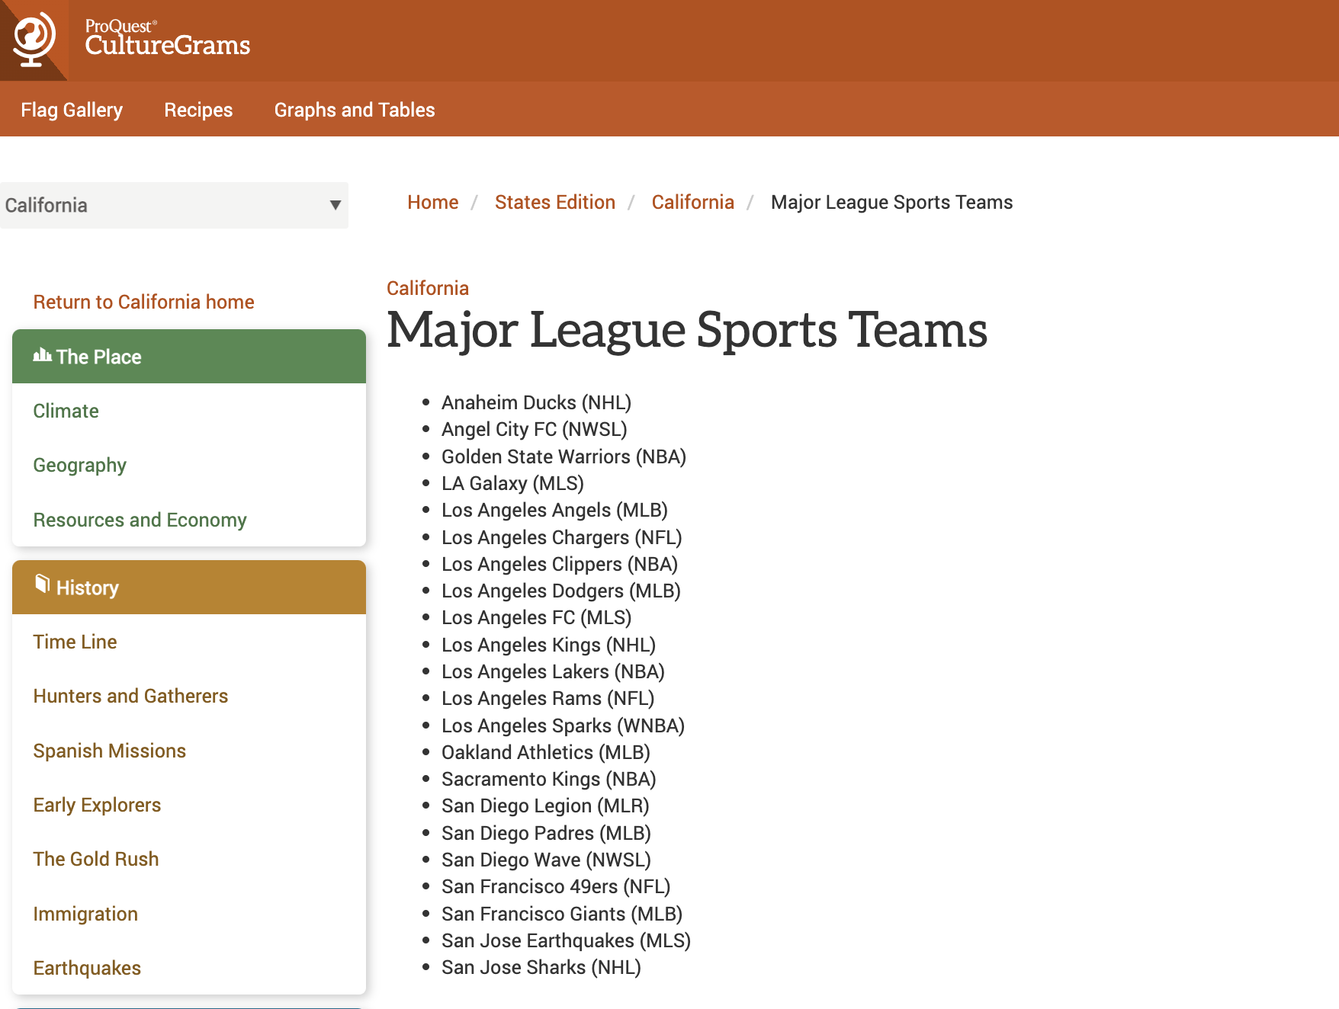The image size is (1339, 1009).
Task: Open Hunters and Gatherers sidebar link
Action: 131,696
